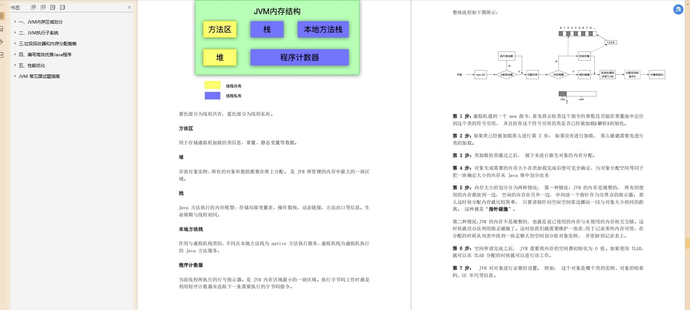
Task: Click the A是否加载 diamond flowchart node
Action: 507,75
